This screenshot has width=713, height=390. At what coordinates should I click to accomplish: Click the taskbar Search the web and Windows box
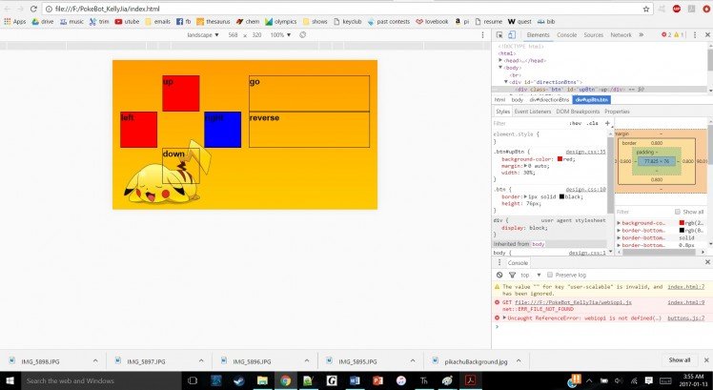(x=99, y=380)
